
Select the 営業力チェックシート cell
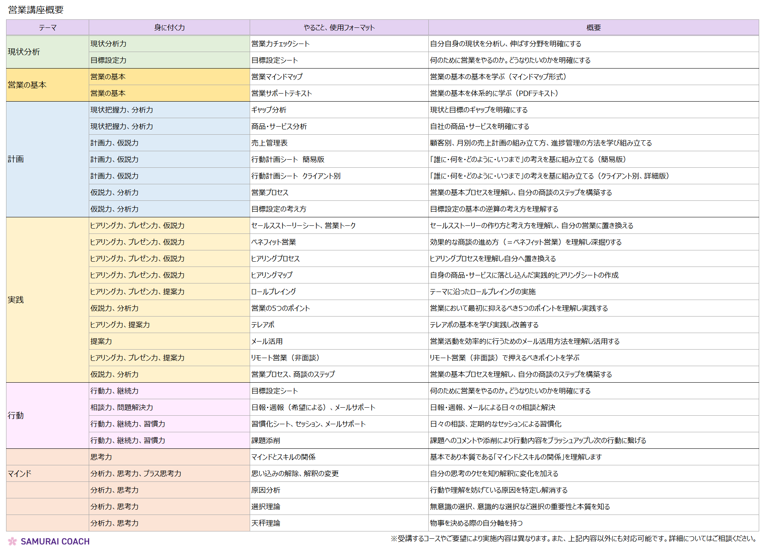(280, 44)
